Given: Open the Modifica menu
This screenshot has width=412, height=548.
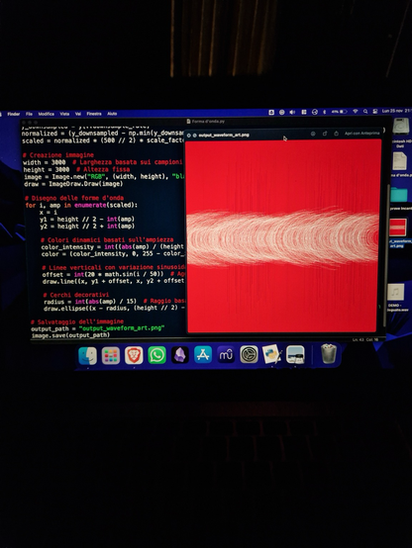Looking at the screenshot, I should coord(47,114).
